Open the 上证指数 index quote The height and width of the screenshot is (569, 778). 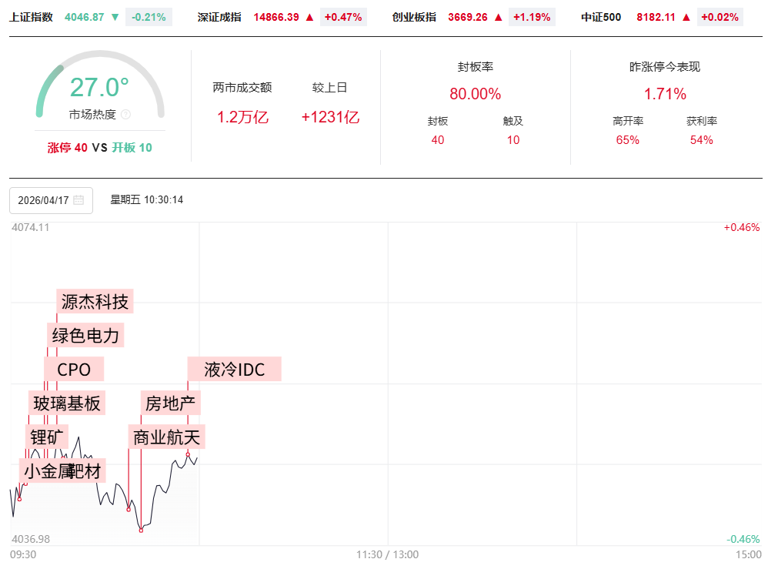tap(32, 17)
